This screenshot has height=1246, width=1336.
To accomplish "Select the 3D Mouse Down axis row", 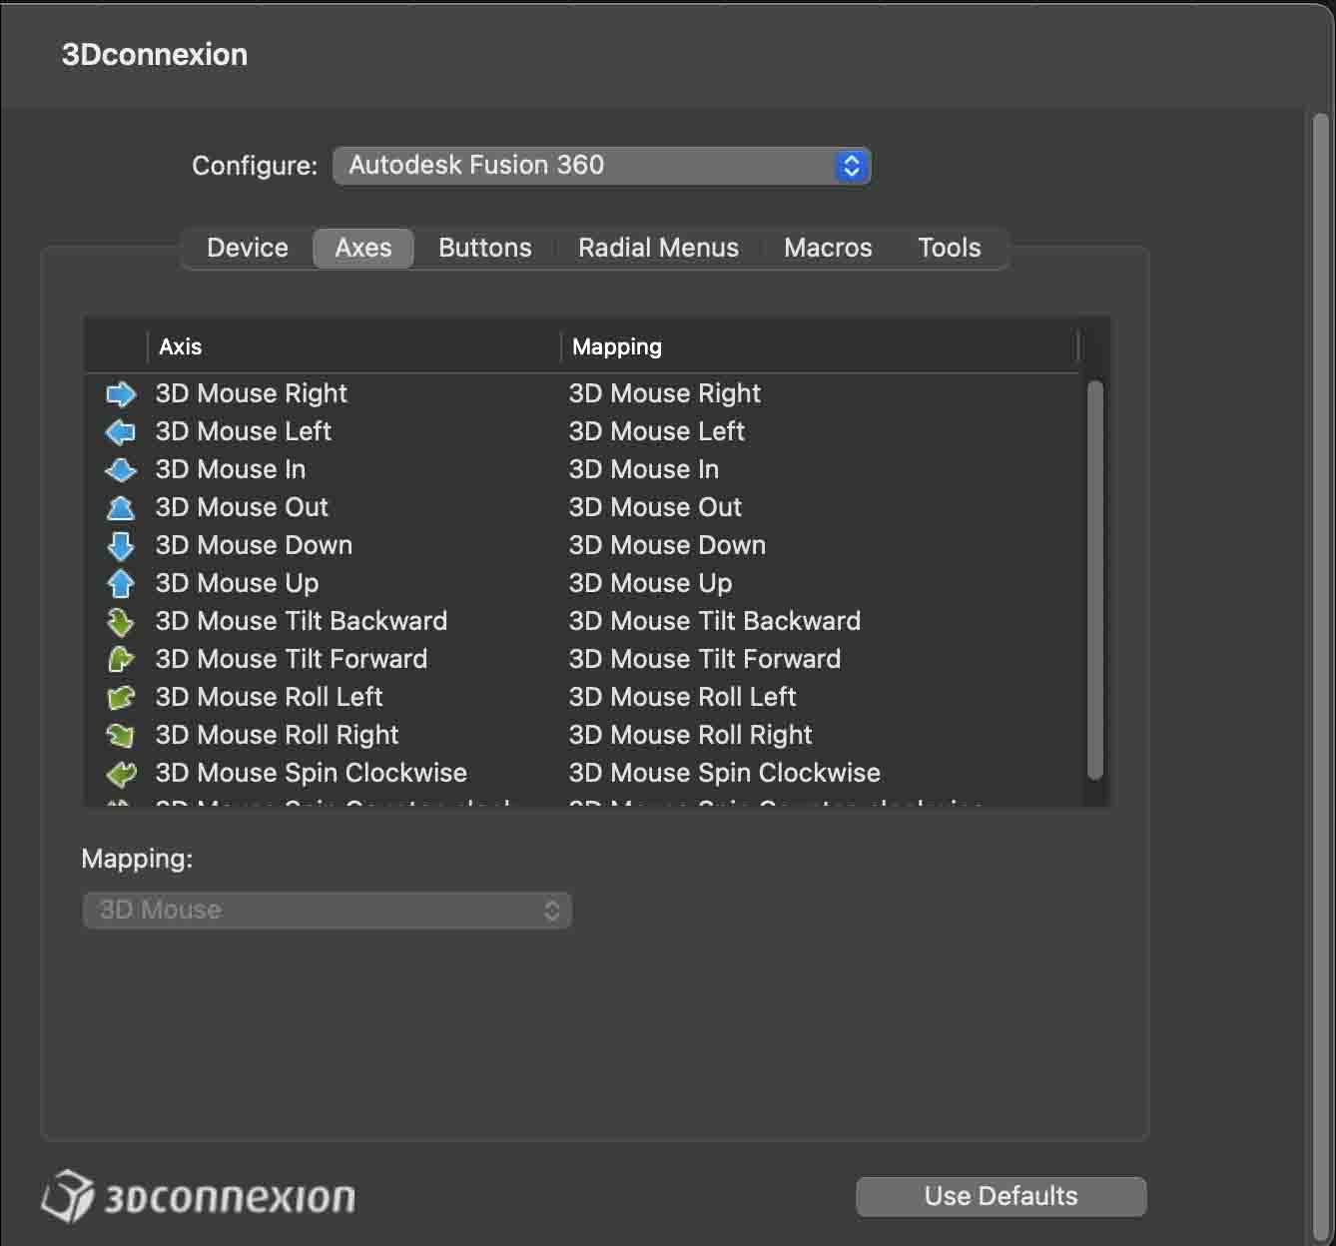I will click(583, 546).
